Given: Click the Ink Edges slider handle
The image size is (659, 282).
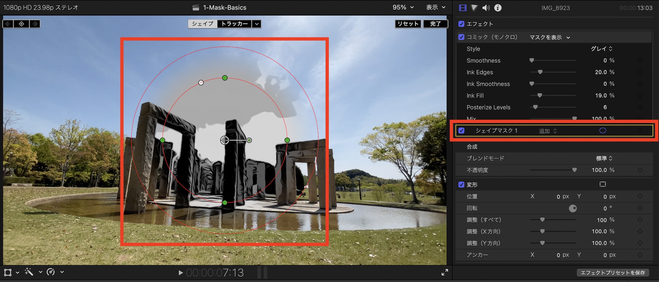Looking at the screenshot, I should (x=540, y=72).
